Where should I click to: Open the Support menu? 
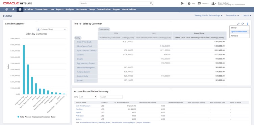pos(116,9)
